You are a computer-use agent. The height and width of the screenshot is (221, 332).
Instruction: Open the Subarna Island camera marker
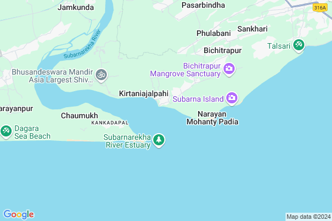pyautogui.click(x=232, y=98)
